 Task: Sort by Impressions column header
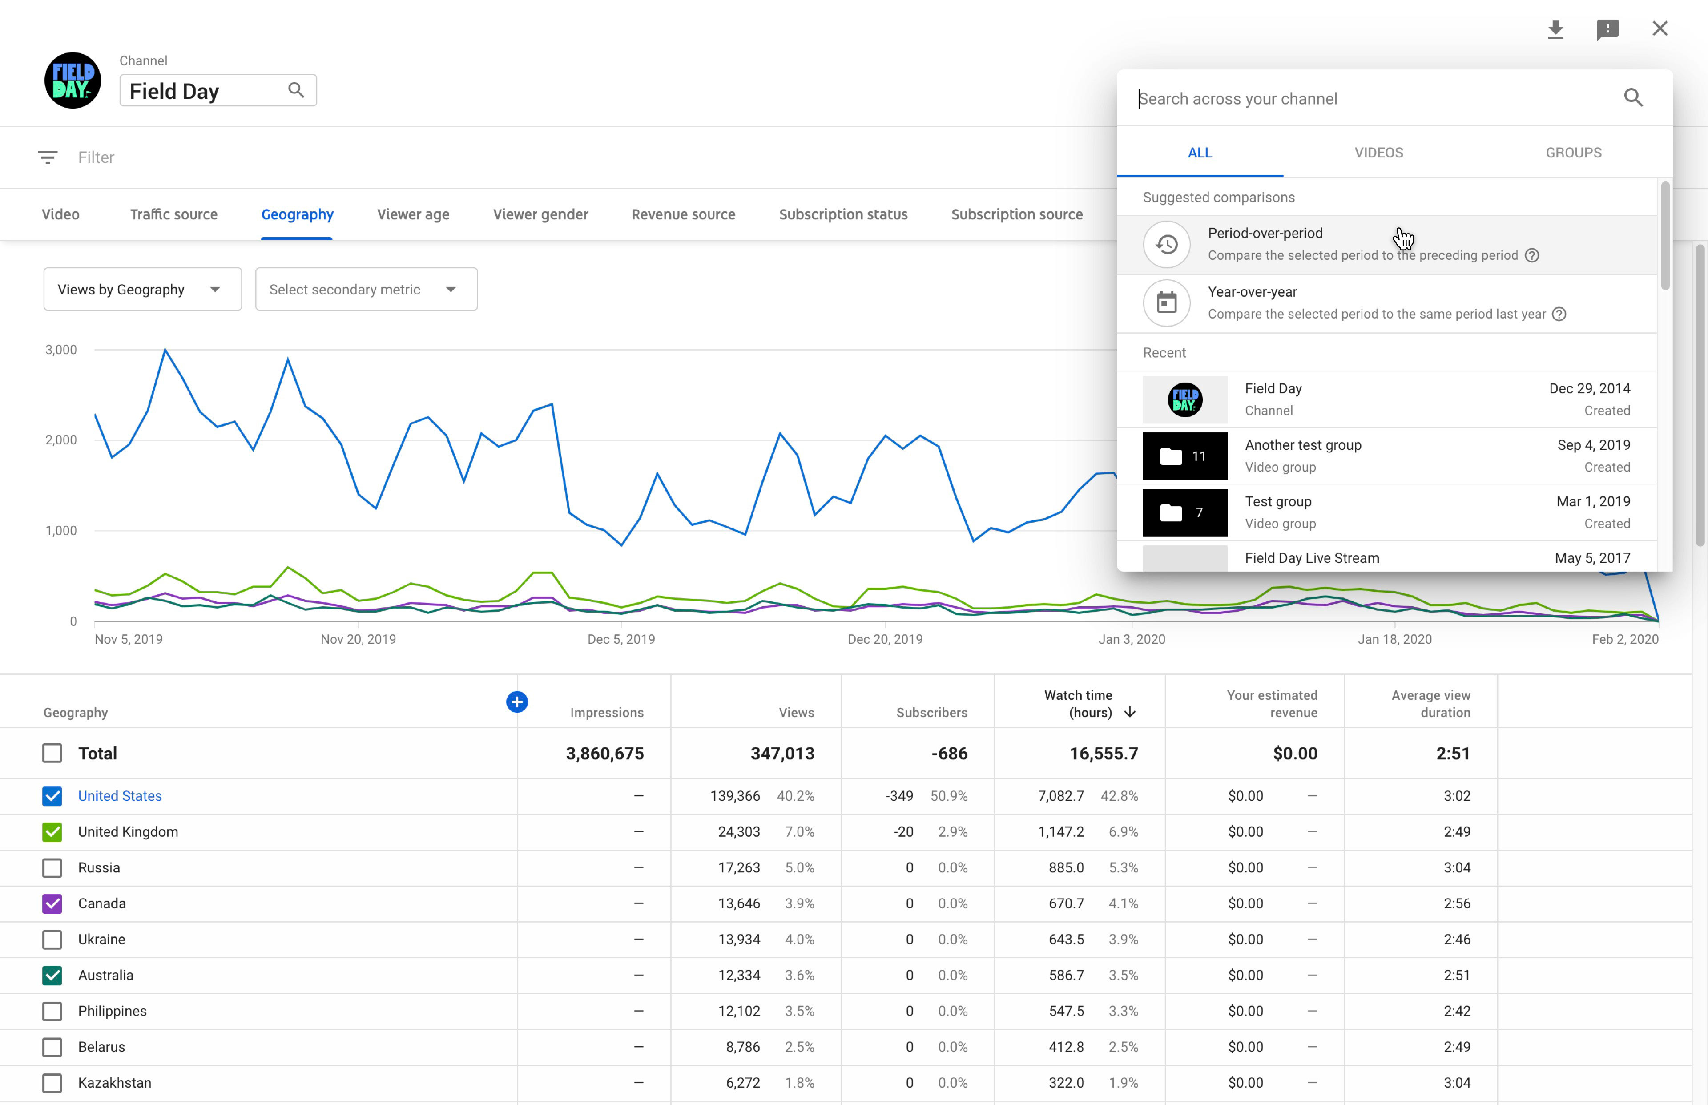607,713
